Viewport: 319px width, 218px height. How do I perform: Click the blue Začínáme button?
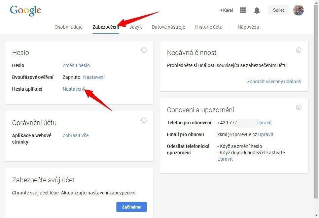click(x=132, y=207)
